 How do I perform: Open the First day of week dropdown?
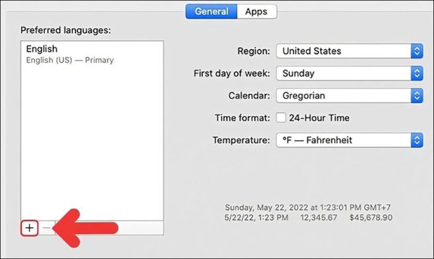pos(350,73)
